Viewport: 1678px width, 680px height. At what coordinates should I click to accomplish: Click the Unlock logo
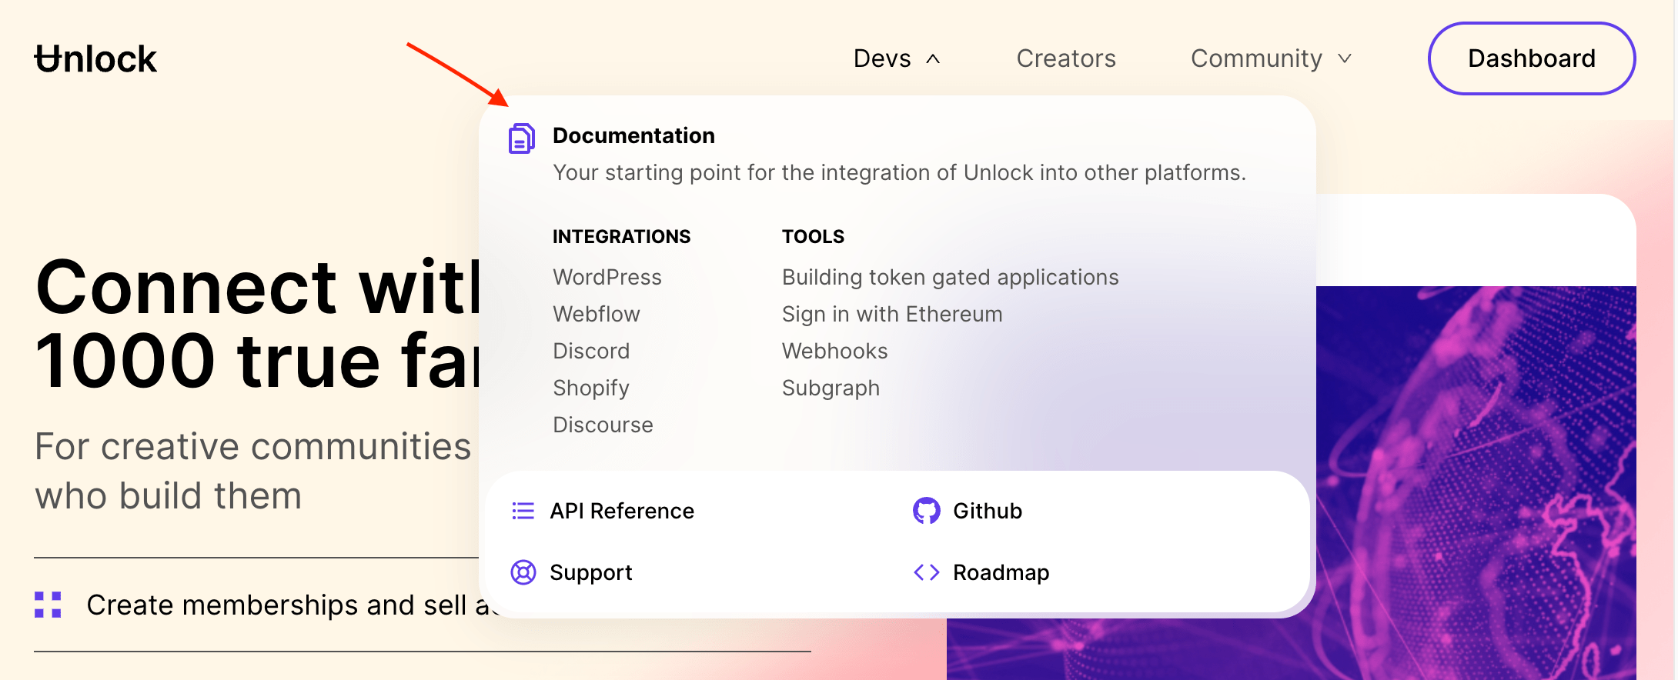tap(95, 59)
